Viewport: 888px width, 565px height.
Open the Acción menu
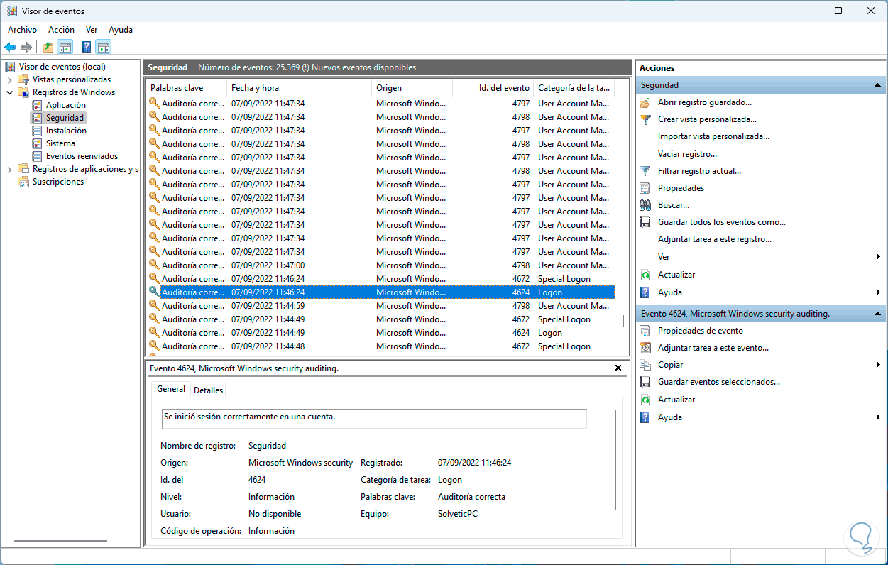(61, 30)
